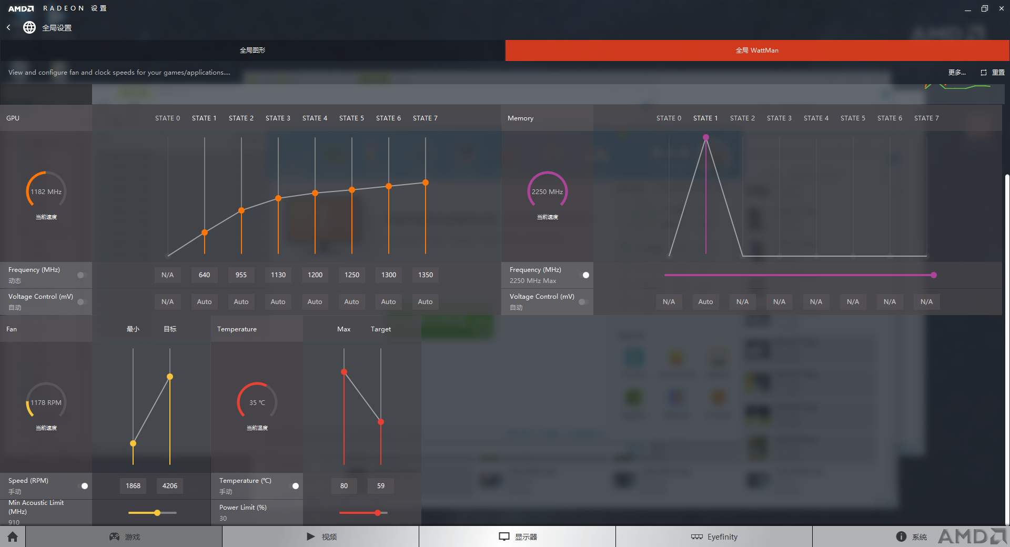
Task: Toggle Fan Speed manual switch
Action: click(x=83, y=486)
